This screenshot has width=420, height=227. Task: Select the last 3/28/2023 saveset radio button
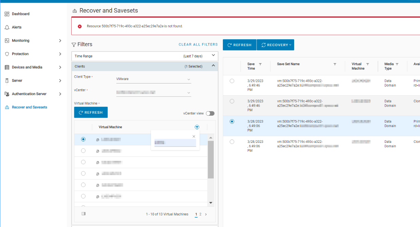click(232, 142)
